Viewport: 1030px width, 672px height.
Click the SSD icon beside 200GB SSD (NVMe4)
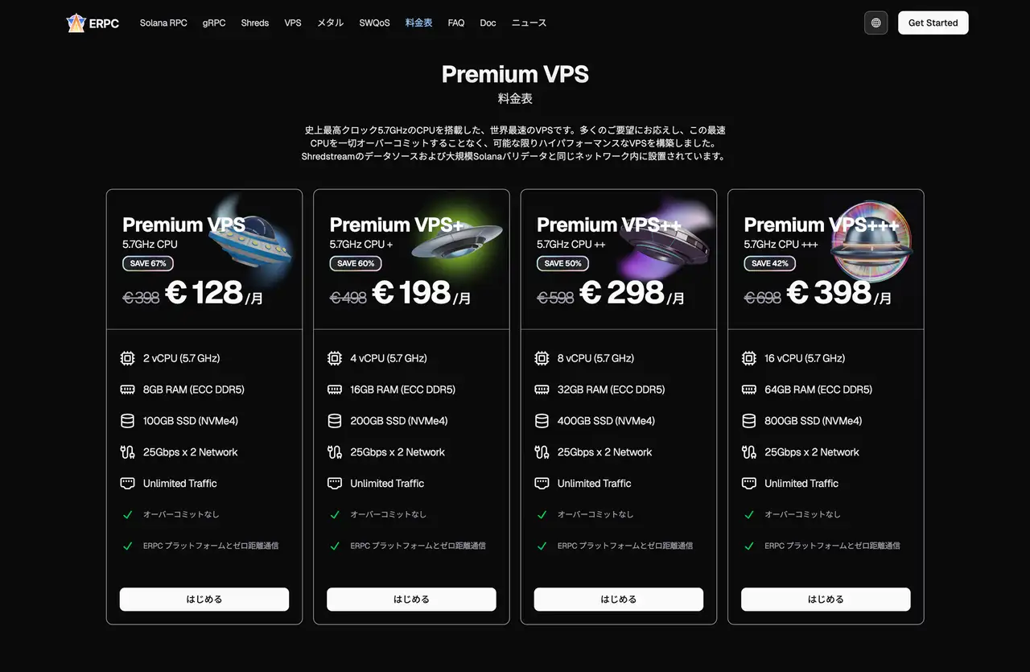(334, 420)
